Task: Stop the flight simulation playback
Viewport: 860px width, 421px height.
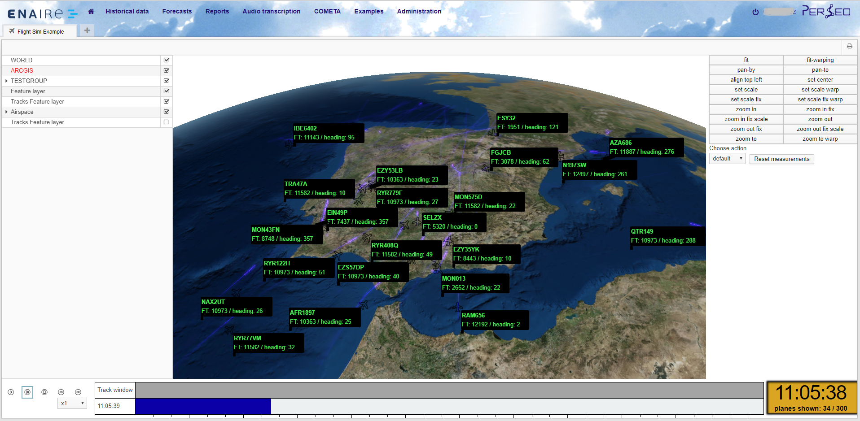Action: click(44, 392)
